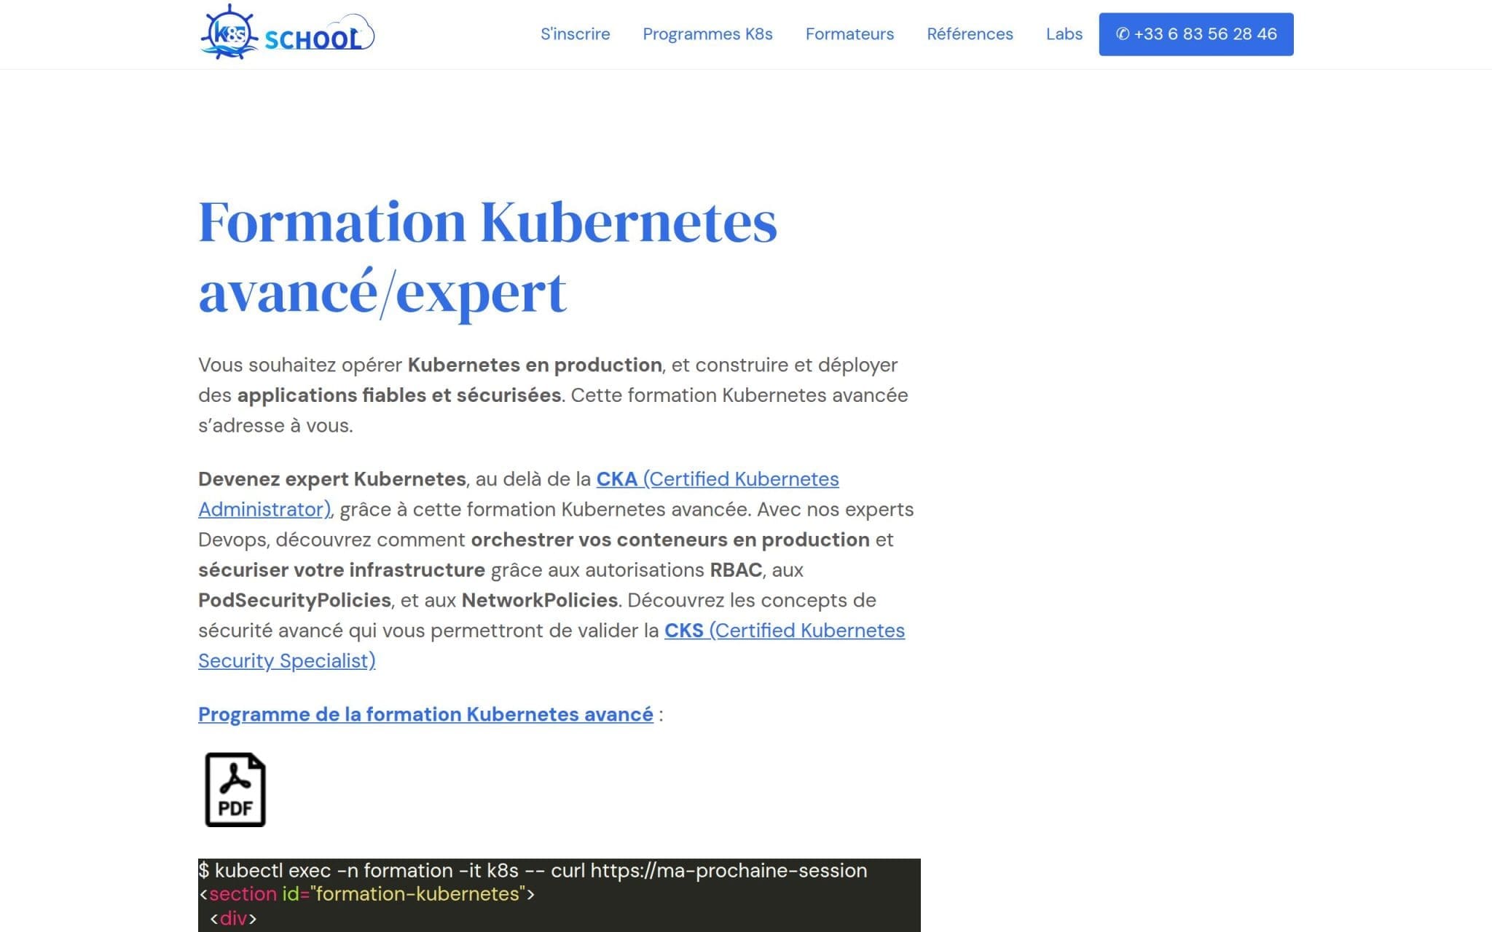Open the S'inscrire menu item

[576, 34]
